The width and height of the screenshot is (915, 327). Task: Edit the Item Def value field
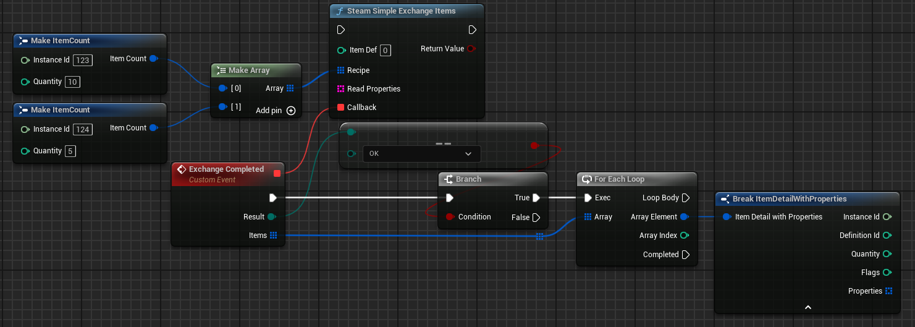coord(385,51)
